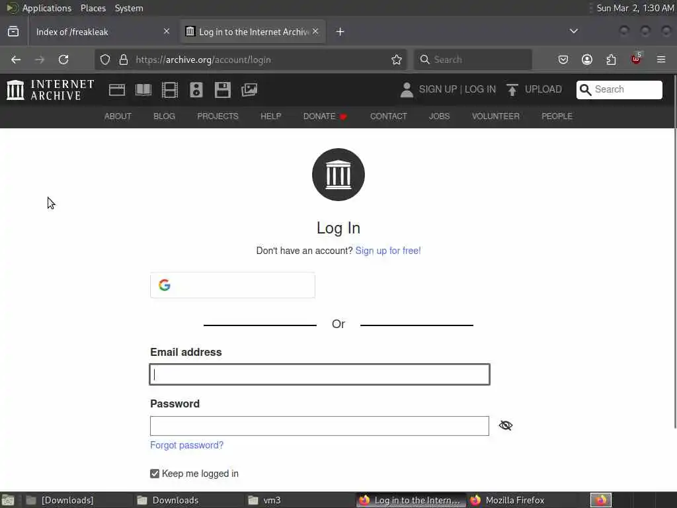Toggle password visibility eye icon
Image resolution: width=677 pixels, height=508 pixels.
click(506, 425)
